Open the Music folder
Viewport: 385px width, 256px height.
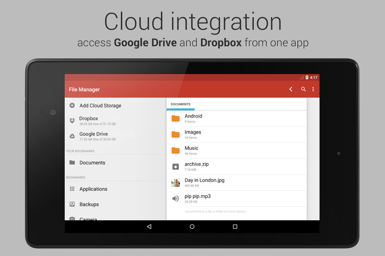coord(237,150)
